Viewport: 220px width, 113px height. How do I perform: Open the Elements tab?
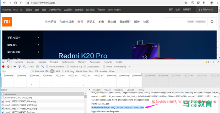(x=19, y=62)
